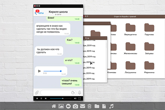165x110 pixels.
Task: Open the video camera icon in dock
Action: 68,106
